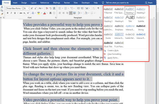159x104 pixels.
Task: Click the Character Shading icon
Action: [x=51, y=13]
